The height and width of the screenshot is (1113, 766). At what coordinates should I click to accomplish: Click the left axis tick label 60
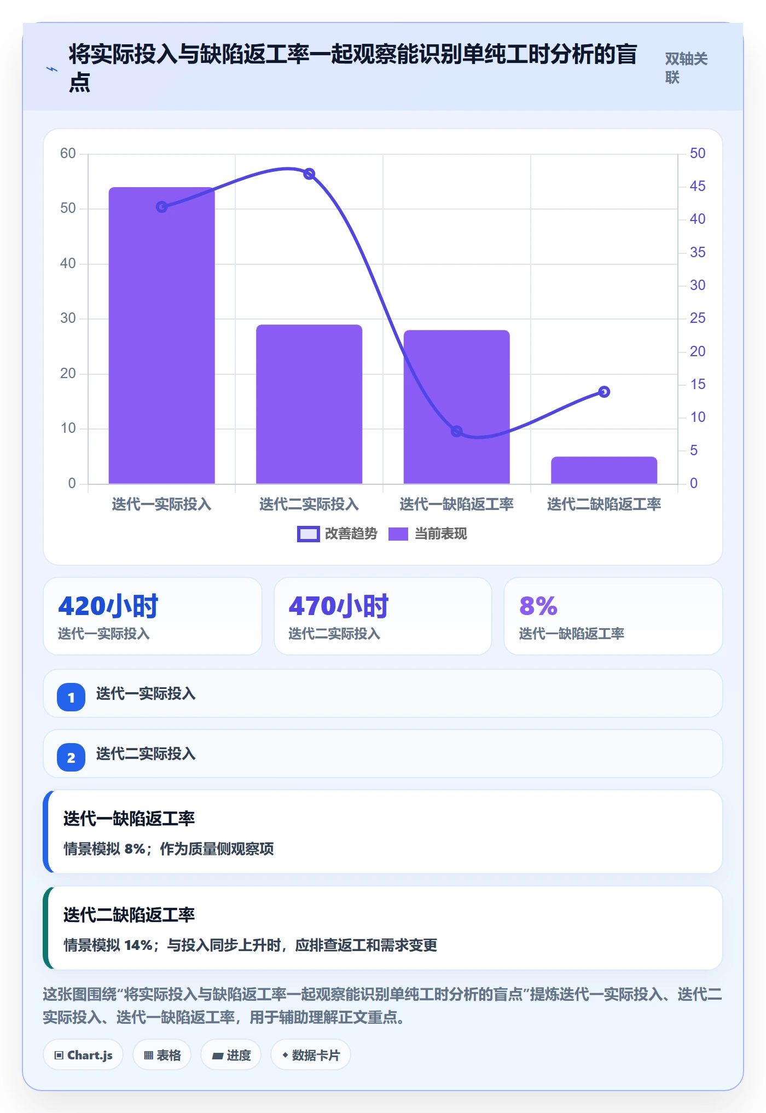[68, 153]
